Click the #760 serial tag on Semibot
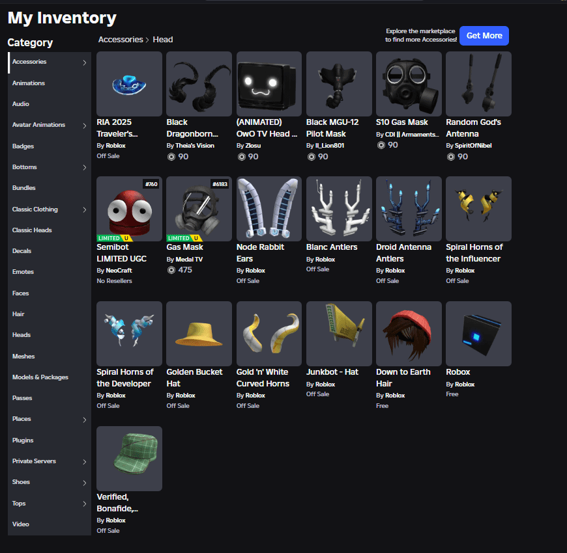The image size is (567, 553). click(150, 184)
